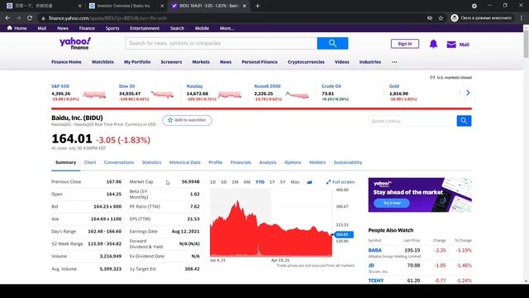Open Mail via the envelope icon
The height and width of the screenshot is (298, 529).
[451, 44]
